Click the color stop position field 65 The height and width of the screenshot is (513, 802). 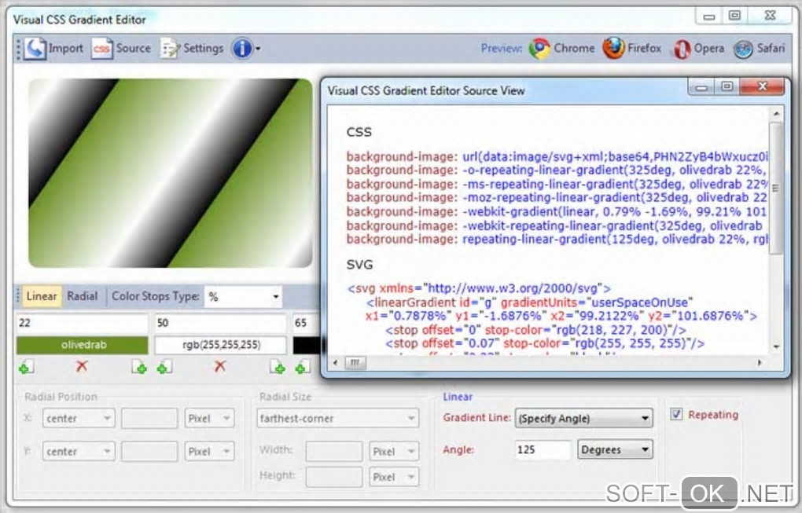click(306, 323)
